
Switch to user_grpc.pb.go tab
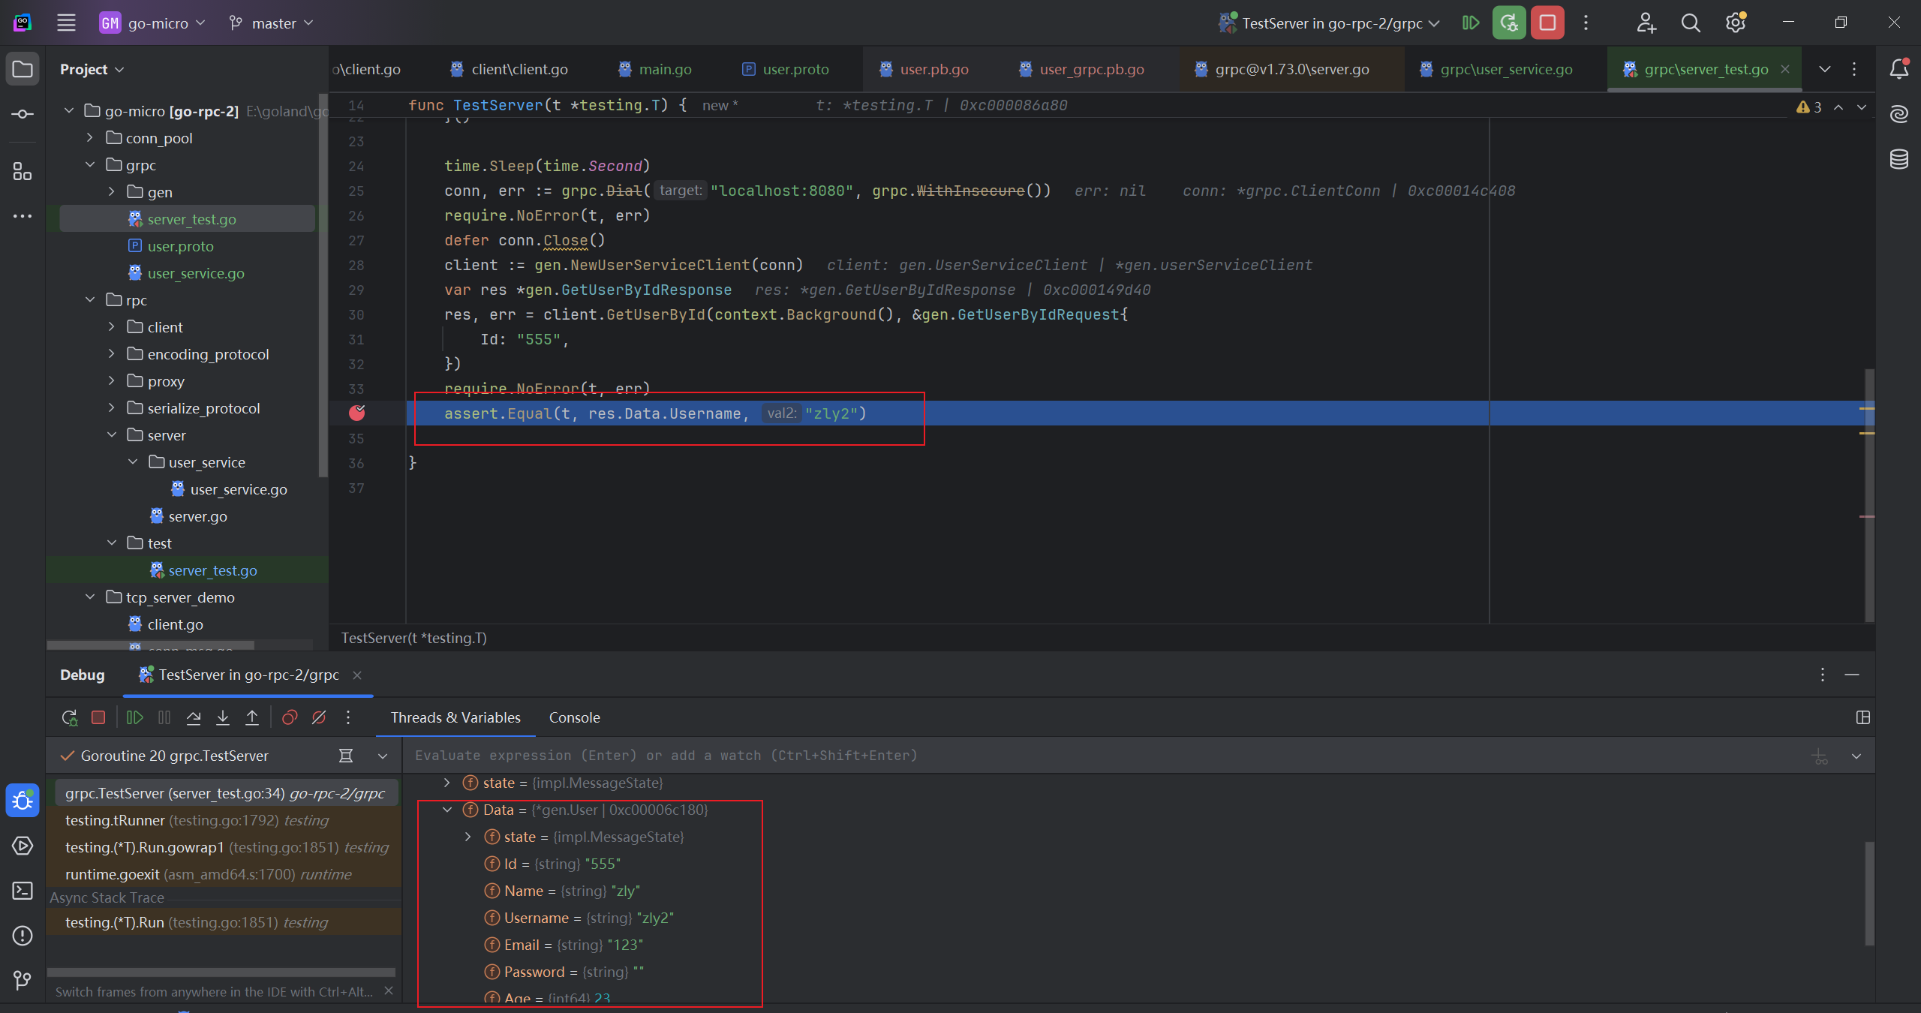tap(1081, 69)
